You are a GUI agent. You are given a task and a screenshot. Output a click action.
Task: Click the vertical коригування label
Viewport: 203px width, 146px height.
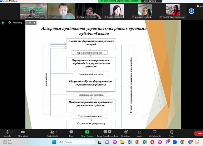coord(46,79)
